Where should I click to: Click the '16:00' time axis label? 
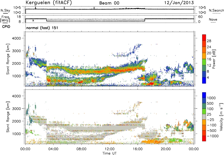click(x=137, y=149)
